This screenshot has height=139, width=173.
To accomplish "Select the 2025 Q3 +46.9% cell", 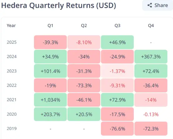I will pyautogui.click(x=118, y=42).
